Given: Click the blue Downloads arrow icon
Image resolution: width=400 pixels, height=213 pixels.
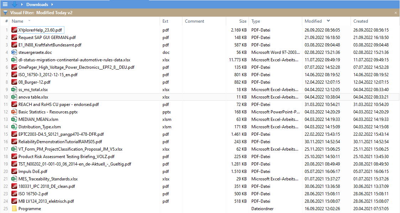Looking at the screenshot, I should click(x=15, y=4).
